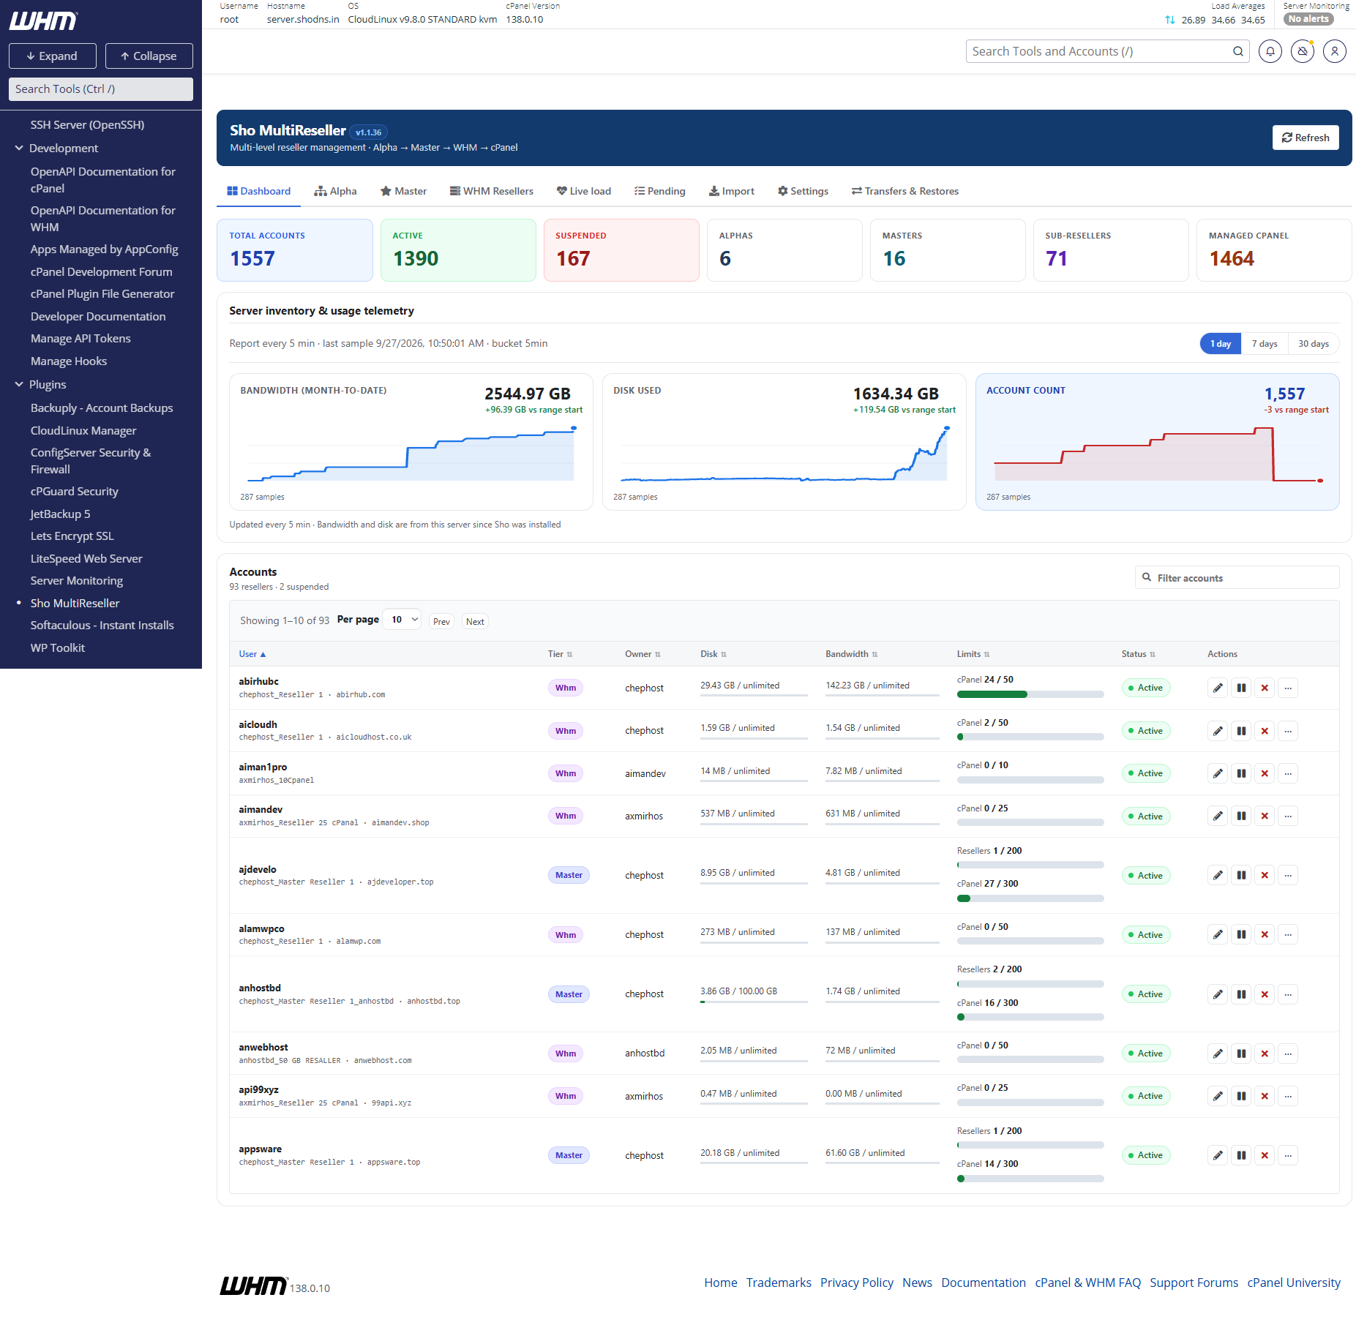Open CloudLinux Manager in sidebar

[x=83, y=430]
